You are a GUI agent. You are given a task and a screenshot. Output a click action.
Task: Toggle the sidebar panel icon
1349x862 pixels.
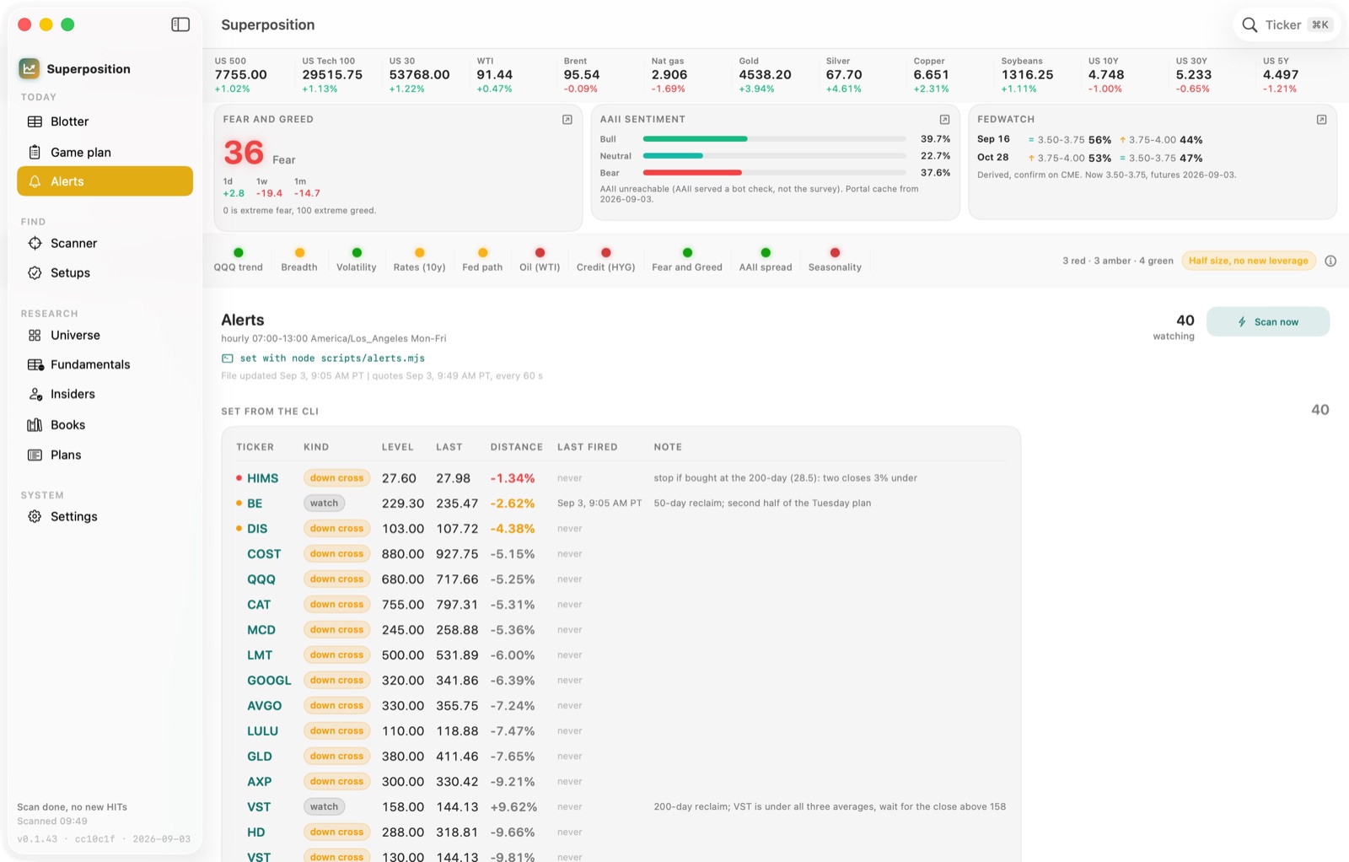click(180, 24)
